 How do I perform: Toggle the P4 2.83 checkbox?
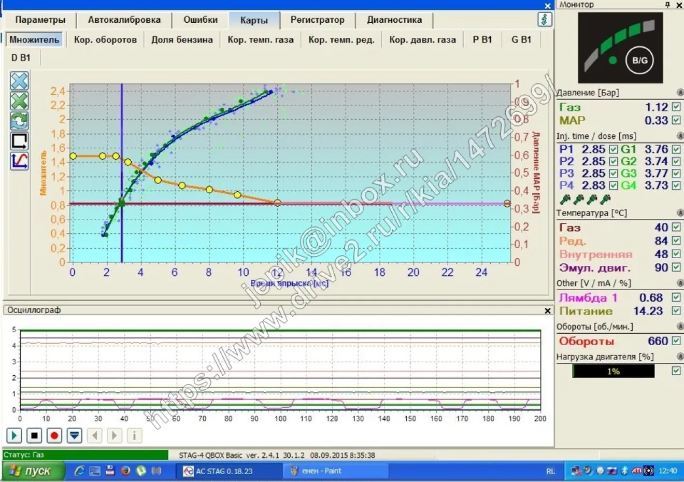click(614, 185)
